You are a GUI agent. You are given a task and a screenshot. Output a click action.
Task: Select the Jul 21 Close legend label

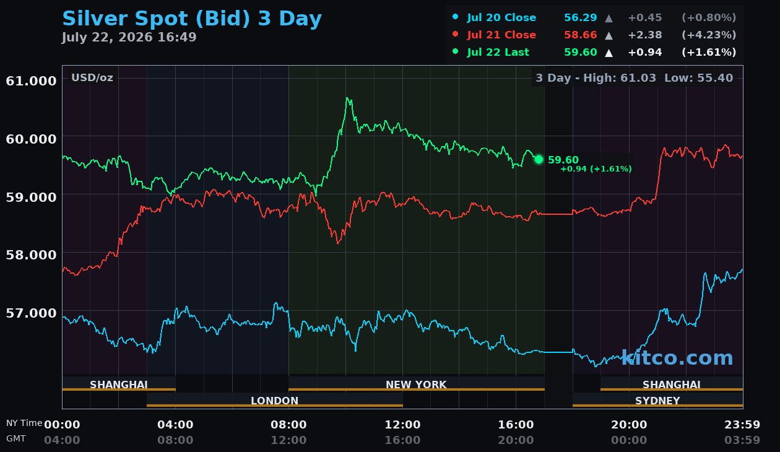(501, 35)
